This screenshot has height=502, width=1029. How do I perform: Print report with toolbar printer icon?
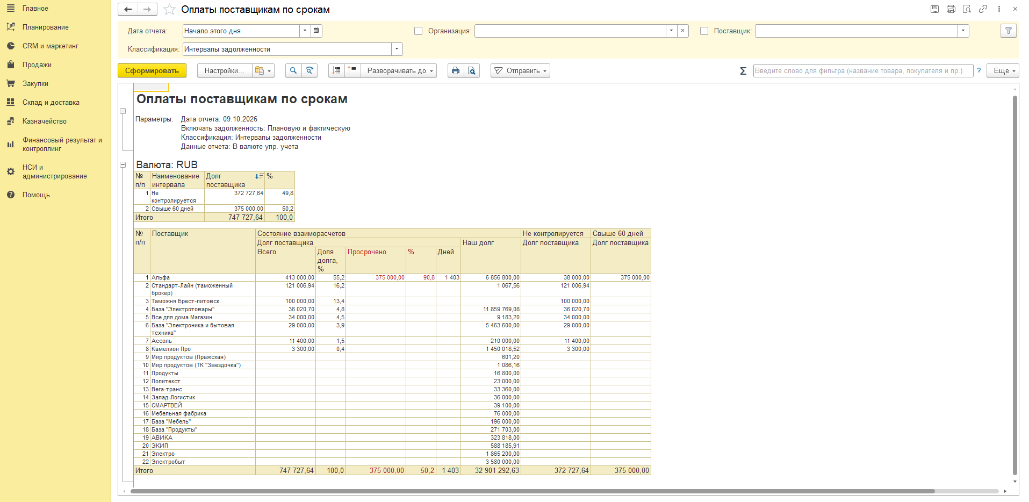point(456,70)
